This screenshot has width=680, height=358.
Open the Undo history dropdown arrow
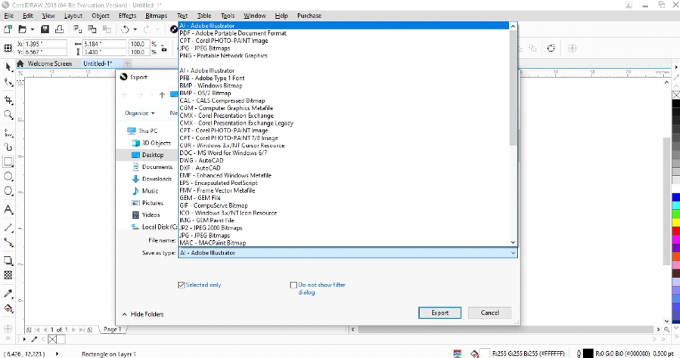coord(135,29)
